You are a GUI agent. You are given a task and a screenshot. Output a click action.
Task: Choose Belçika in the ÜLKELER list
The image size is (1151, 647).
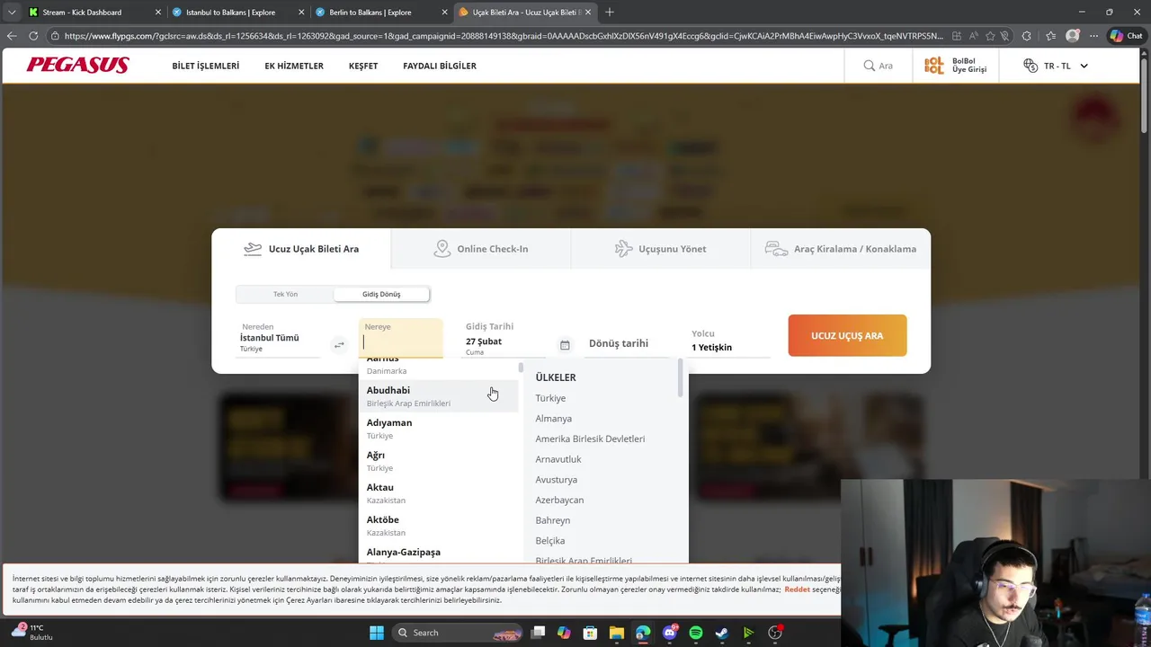point(550,541)
